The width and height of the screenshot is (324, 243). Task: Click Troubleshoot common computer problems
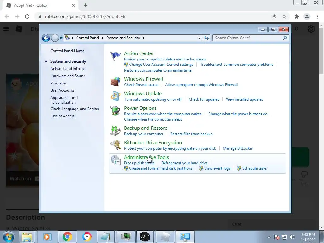tap(236, 65)
